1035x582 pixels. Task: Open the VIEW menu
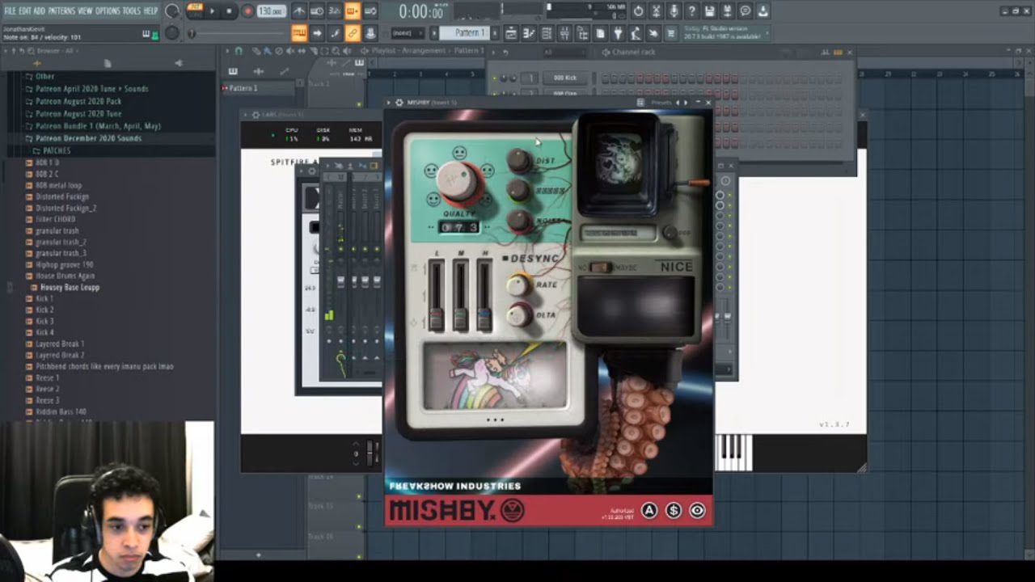86,11
